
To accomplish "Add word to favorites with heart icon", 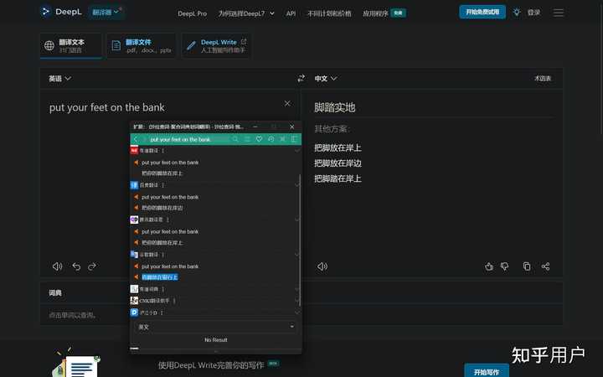I will coord(259,139).
